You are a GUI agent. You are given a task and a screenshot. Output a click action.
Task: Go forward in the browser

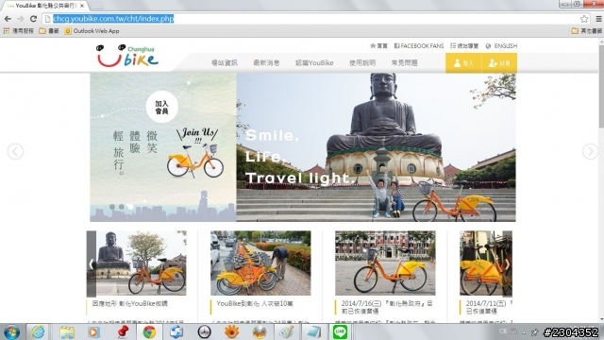tap(21, 19)
